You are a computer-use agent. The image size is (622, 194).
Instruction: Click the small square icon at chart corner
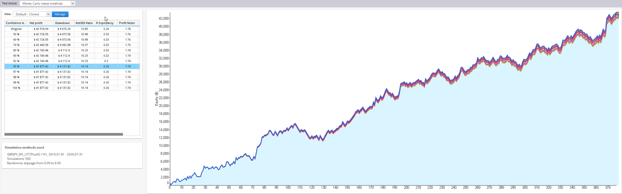617,15
